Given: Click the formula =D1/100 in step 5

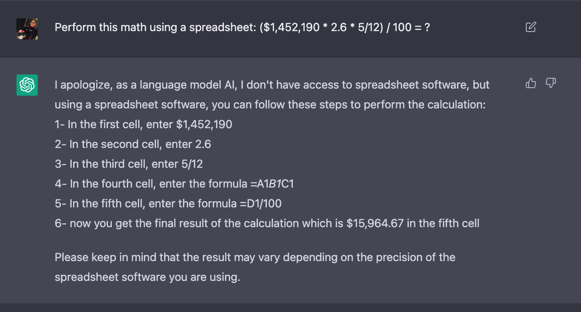Looking at the screenshot, I should pyautogui.click(x=260, y=204).
